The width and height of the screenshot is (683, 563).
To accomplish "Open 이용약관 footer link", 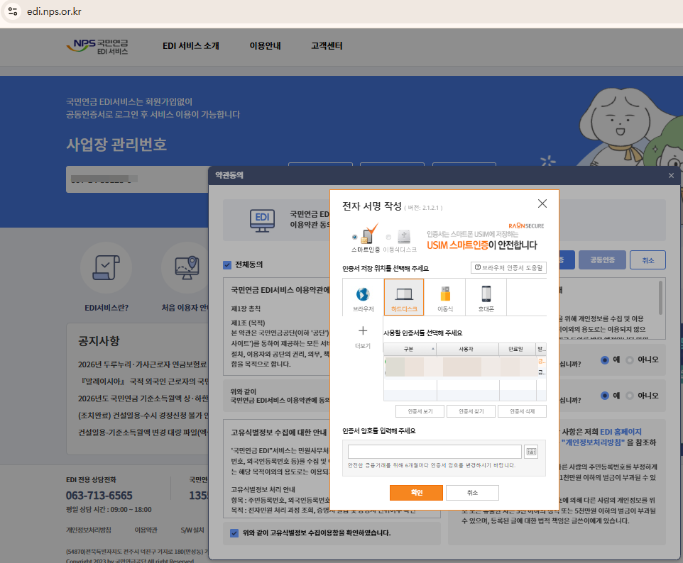I will click(146, 530).
